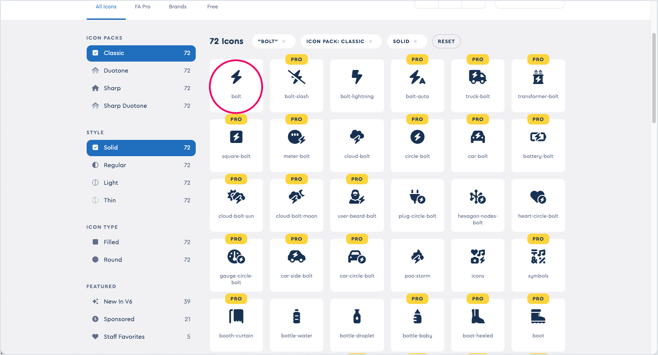Switch to the Brands tab
Viewport: 658px width, 355px height.
(178, 7)
